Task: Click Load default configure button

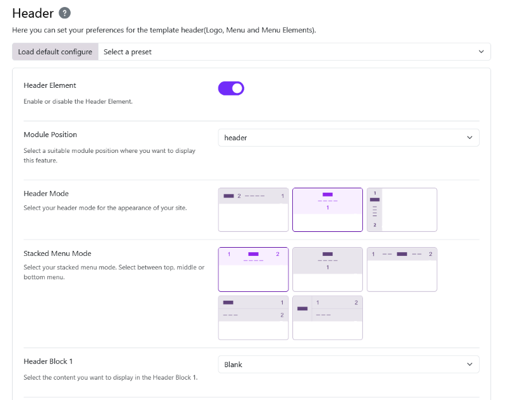Action: click(55, 52)
